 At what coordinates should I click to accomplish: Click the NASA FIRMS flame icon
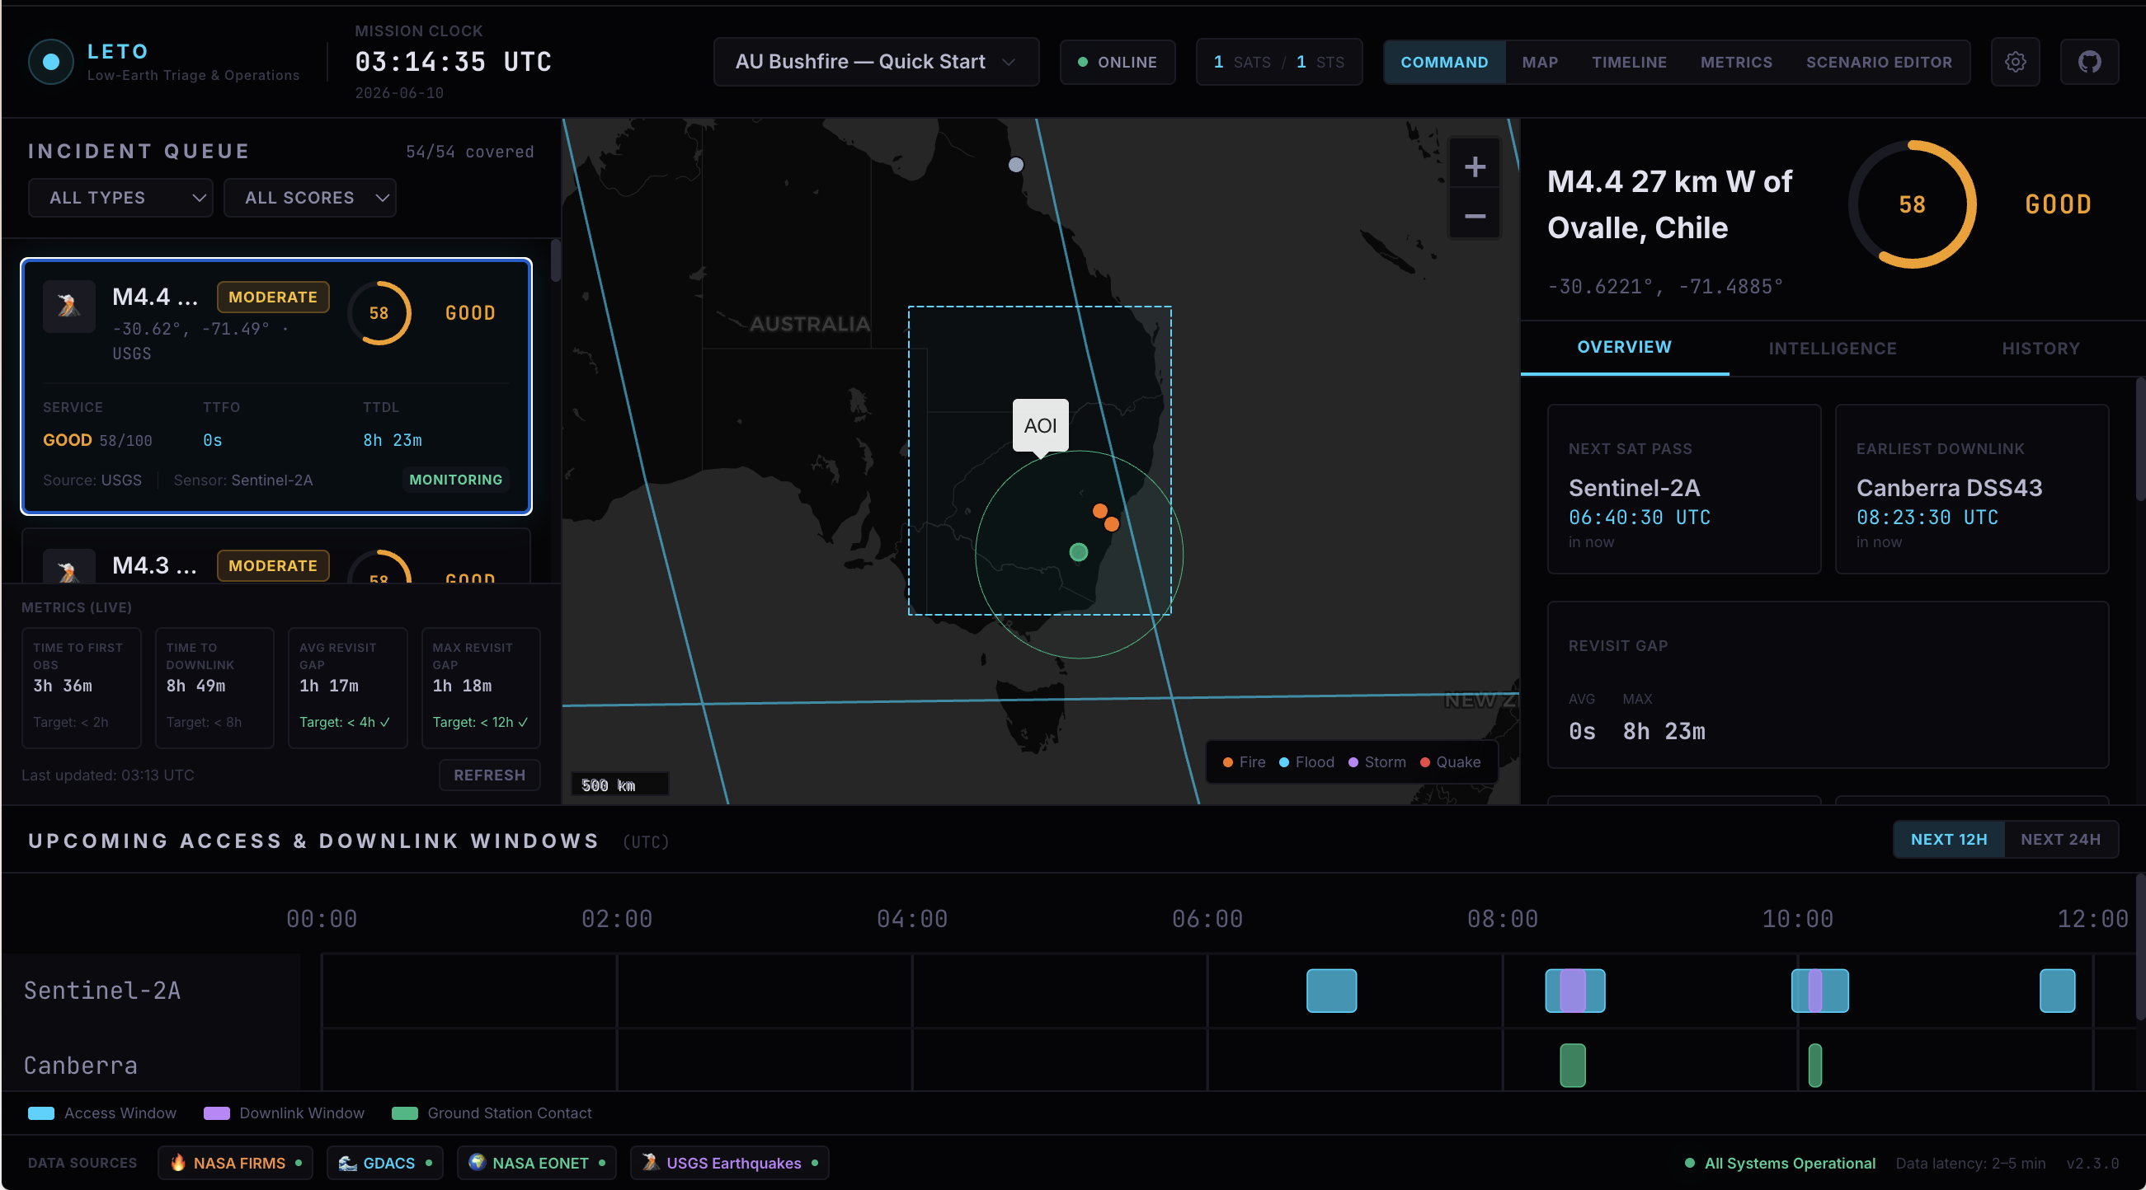pyautogui.click(x=178, y=1162)
